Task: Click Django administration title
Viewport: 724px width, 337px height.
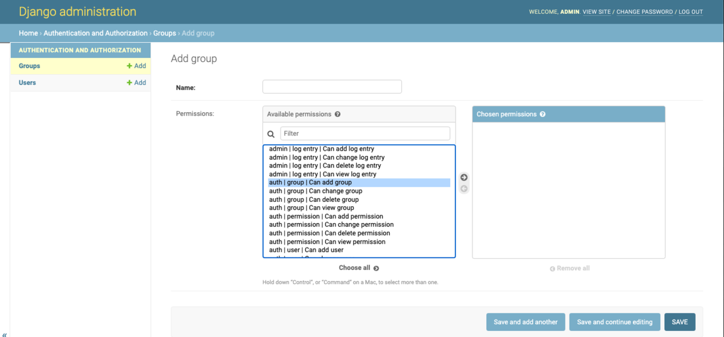Action: tap(78, 11)
